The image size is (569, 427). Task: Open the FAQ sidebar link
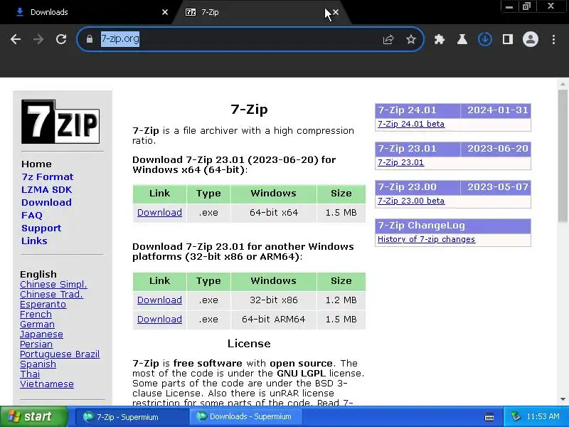pyautogui.click(x=31, y=216)
